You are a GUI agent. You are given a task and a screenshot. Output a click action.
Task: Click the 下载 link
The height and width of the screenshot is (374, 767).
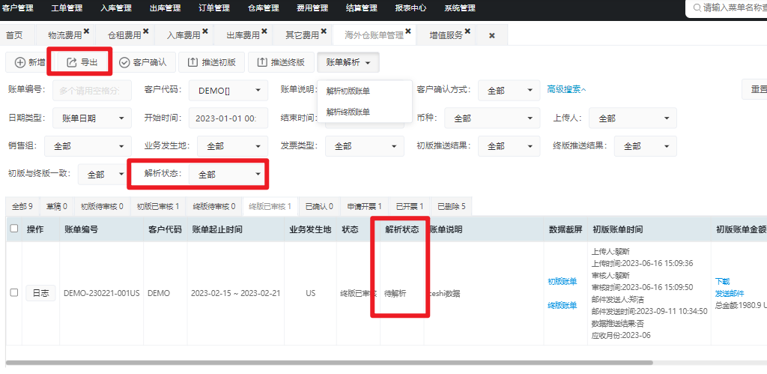click(722, 282)
